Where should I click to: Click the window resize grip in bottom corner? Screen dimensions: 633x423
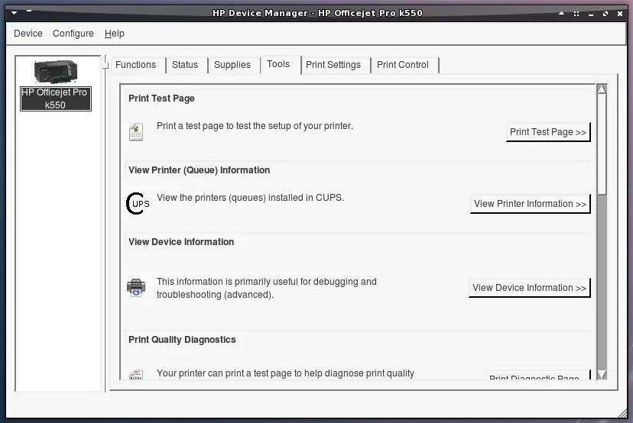[x=624, y=413]
